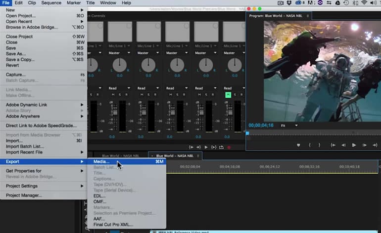The image size is (381, 233).
Task: Open Master output dropdown on second channel
Action: [119, 53]
